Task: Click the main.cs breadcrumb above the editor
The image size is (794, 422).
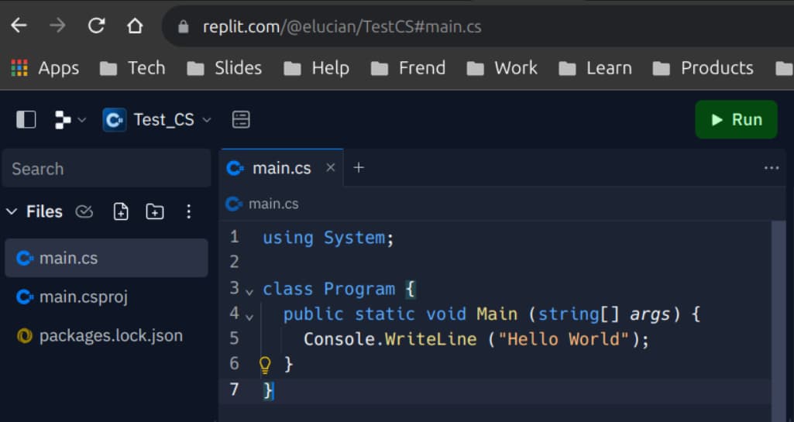Action: click(x=263, y=204)
